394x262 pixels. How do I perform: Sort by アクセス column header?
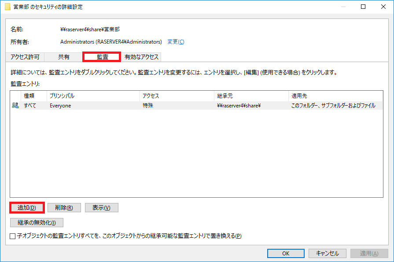click(x=177, y=96)
